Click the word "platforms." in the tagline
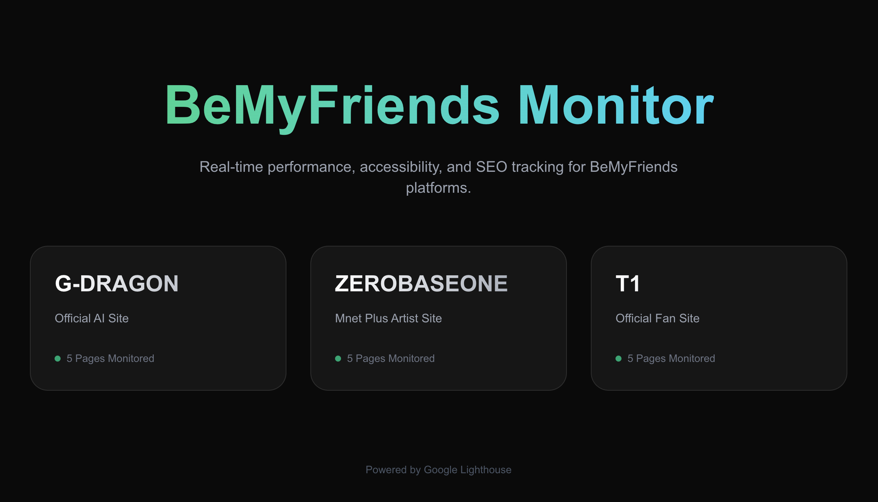Viewport: 878px width, 502px height. click(x=438, y=188)
